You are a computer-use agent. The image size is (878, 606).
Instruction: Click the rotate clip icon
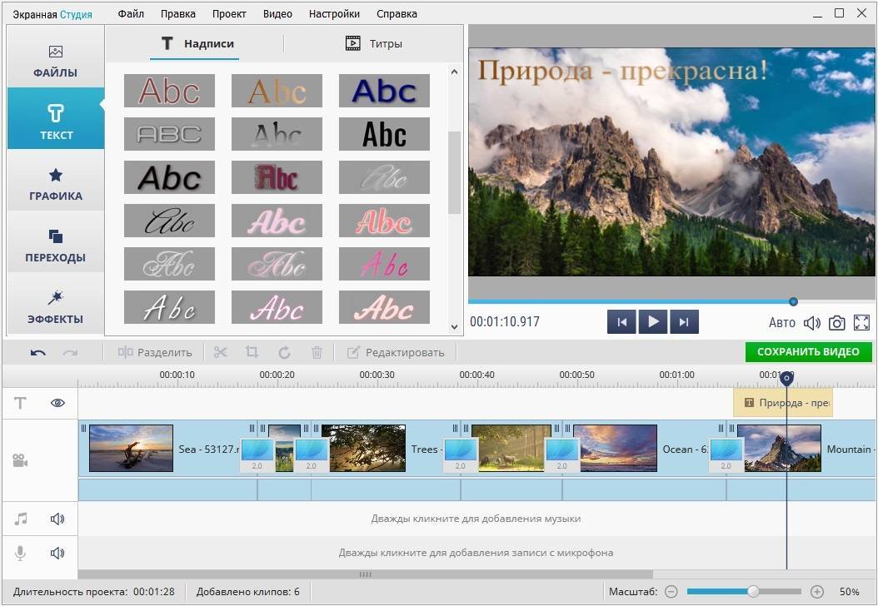click(x=284, y=352)
